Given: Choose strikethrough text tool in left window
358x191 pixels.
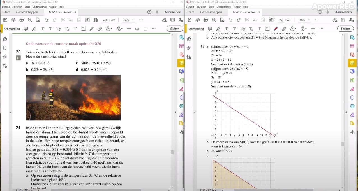Looking at the screenshot, I should tap(50, 29).
